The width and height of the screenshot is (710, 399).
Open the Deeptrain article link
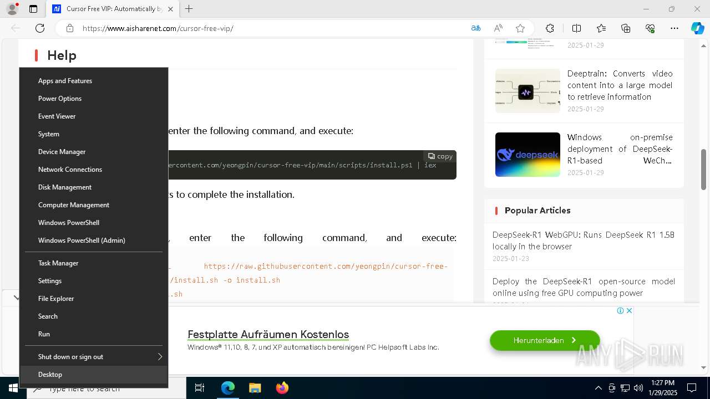[620, 85]
